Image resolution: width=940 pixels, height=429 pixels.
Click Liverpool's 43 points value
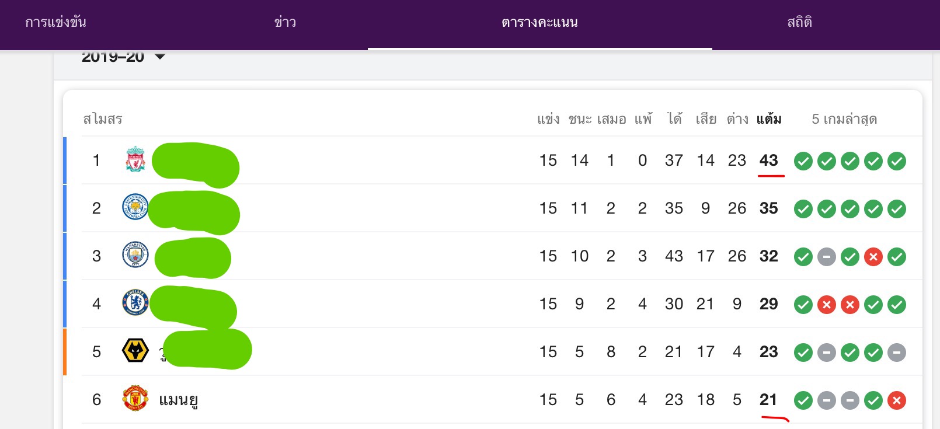coord(768,161)
